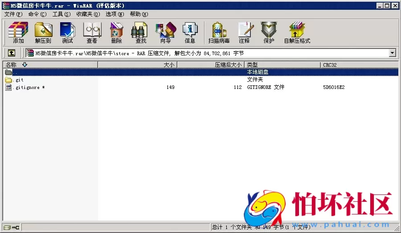Click the 'GITIGNORE 文件' type cell
The image size is (401, 233).
[266, 87]
